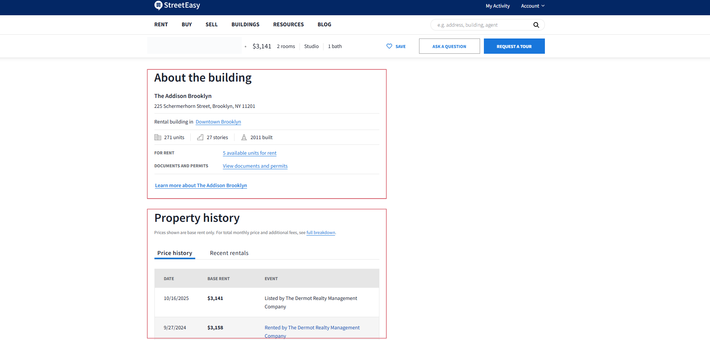Open the full breakdown fees link
710x340 pixels.
tap(321, 233)
